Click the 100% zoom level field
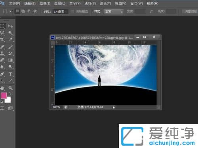Image resolution: width=198 pixels, height=148 pixels. coord(57,107)
